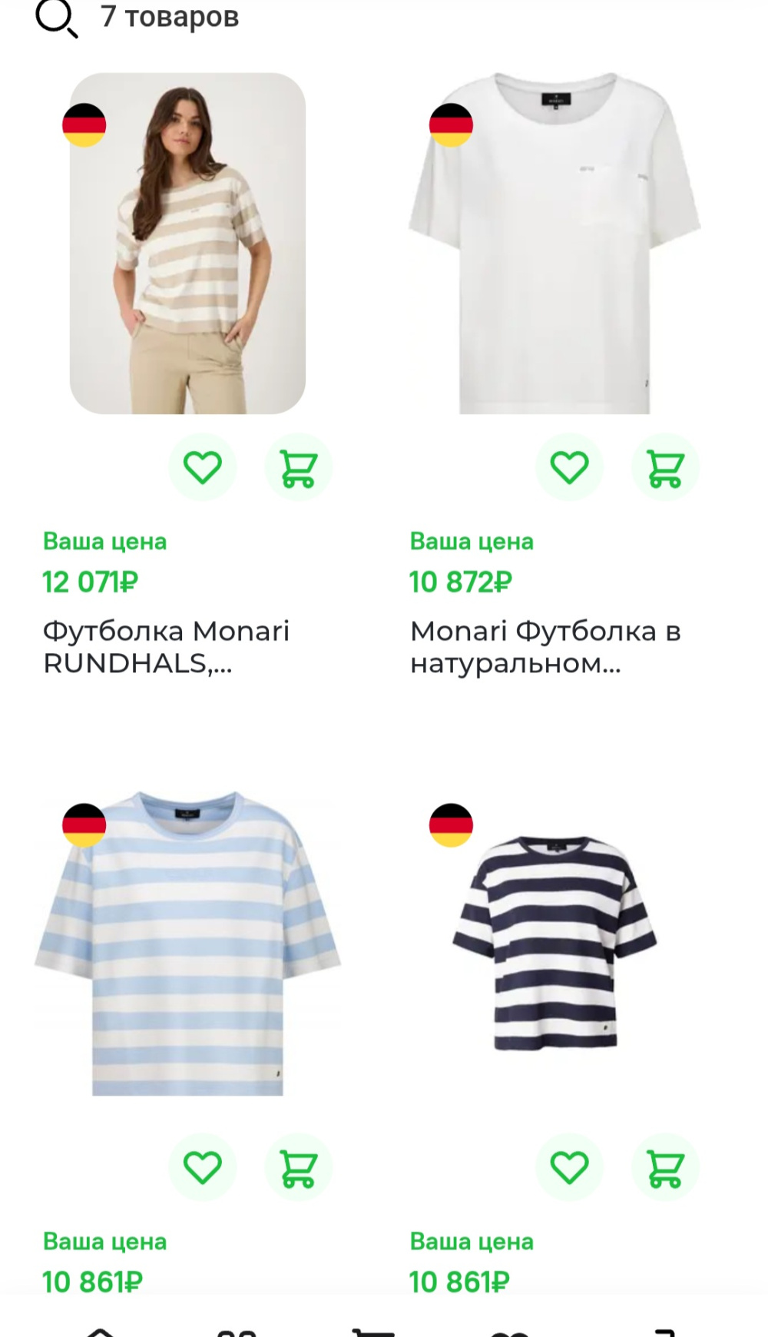
Task: Add light blue striped t-shirt to cart
Action: (298, 1167)
